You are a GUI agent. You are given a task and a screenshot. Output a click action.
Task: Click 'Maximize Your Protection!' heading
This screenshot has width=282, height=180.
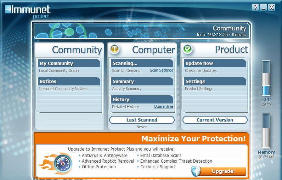coord(193,139)
